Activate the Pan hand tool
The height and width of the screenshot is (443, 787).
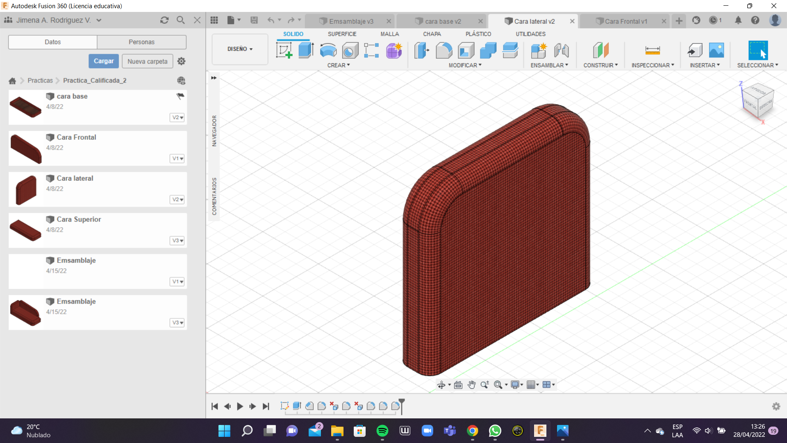471,385
